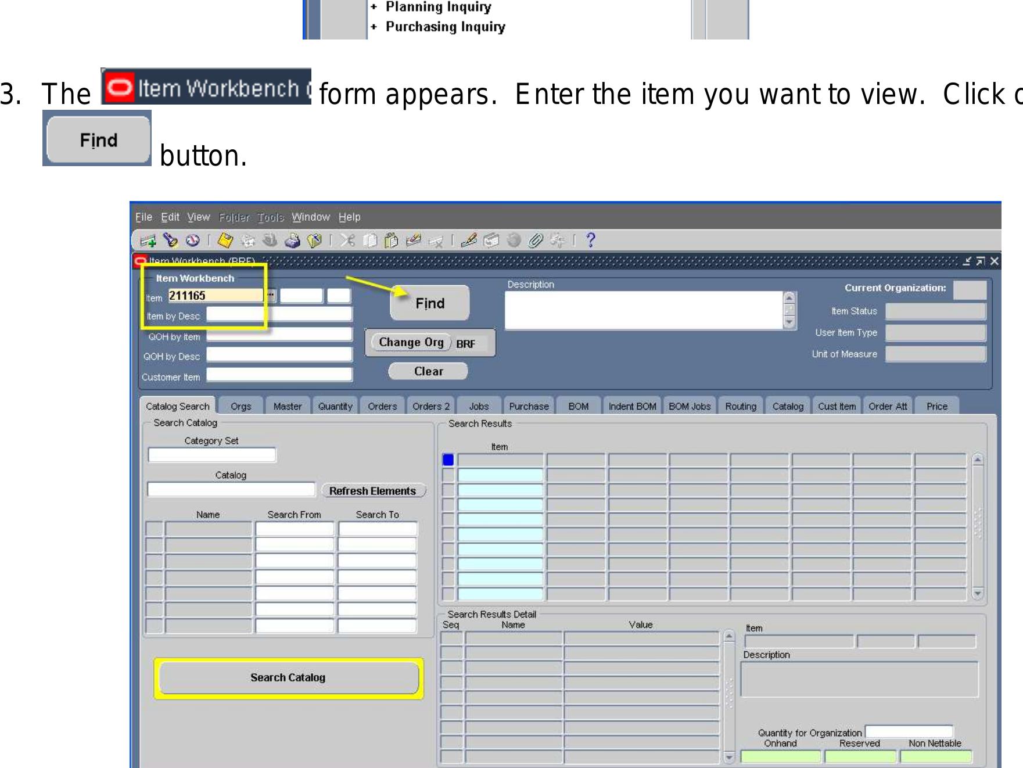Click the New record toolbar icon
Screen dimensions: 1023x768
point(148,240)
